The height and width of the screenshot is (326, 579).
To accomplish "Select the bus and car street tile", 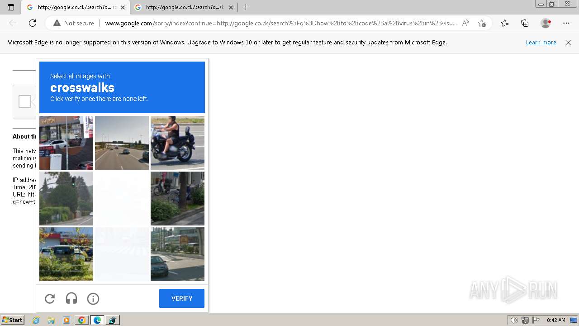I will coord(177,254).
